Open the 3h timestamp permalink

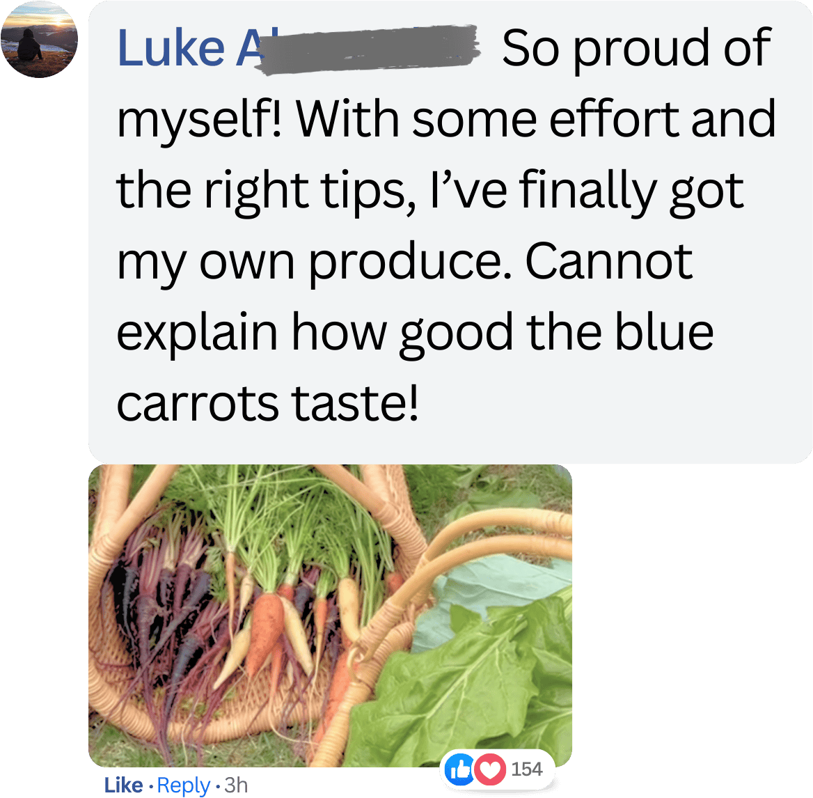(237, 785)
